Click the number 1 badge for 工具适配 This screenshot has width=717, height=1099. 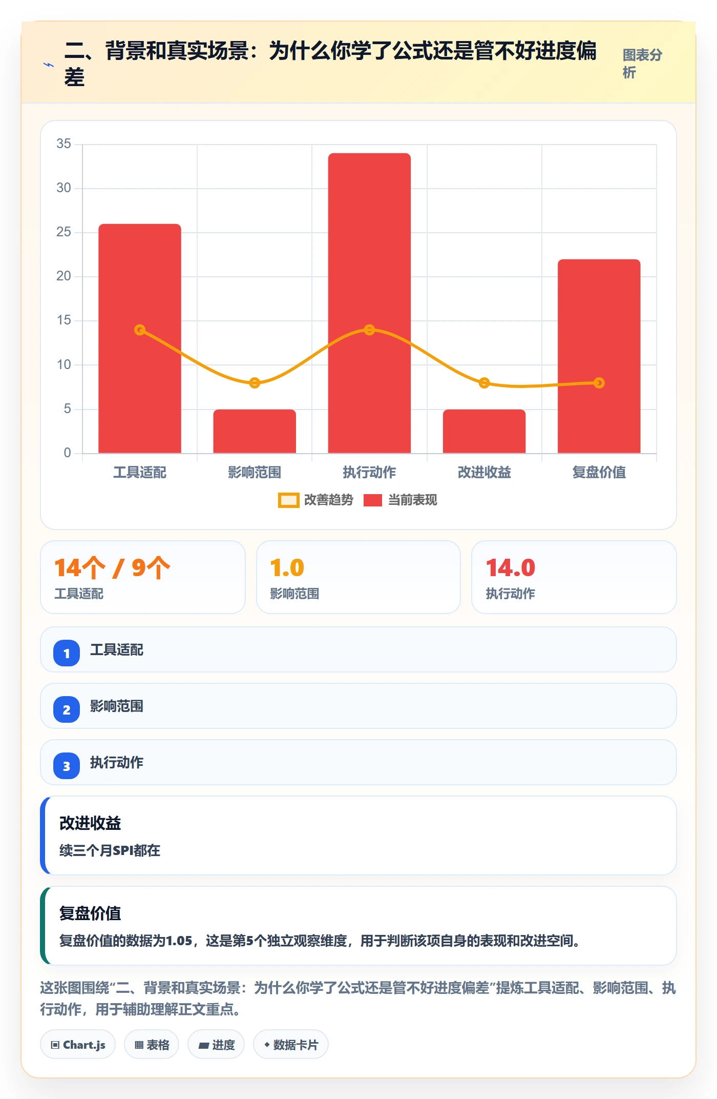[x=67, y=653]
